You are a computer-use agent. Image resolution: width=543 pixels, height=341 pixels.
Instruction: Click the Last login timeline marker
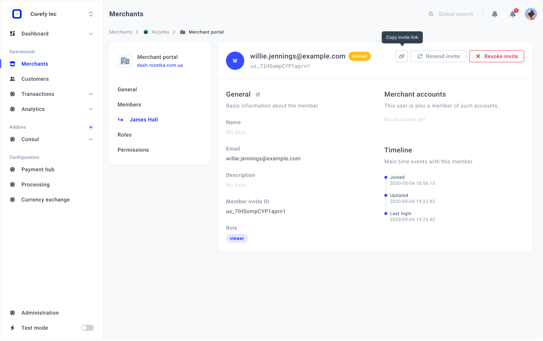click(386, 214)
